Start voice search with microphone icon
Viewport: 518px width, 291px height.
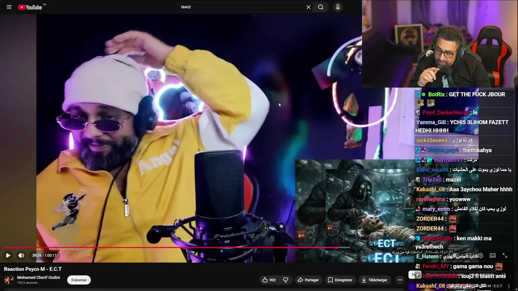338,7
